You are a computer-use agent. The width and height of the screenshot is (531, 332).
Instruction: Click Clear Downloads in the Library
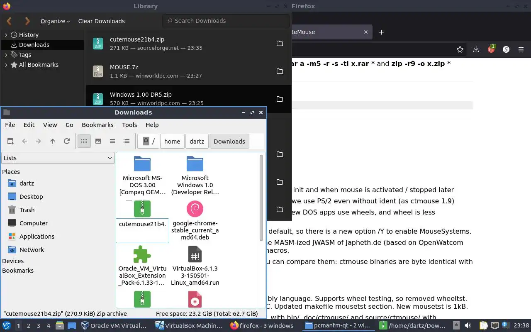pos(101,21)
